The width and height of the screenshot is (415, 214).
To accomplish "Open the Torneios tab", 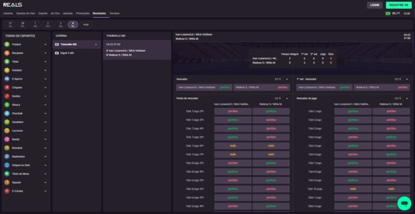I will click(115, 13).
